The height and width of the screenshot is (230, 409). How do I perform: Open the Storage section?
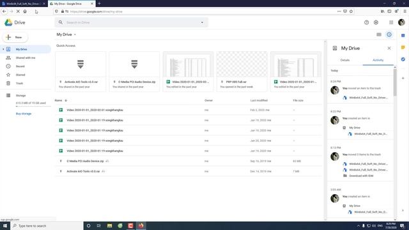coord(20,95)
